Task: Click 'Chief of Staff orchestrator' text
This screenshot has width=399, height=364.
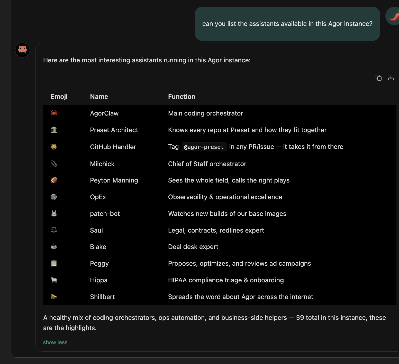Action: [207, 164]
